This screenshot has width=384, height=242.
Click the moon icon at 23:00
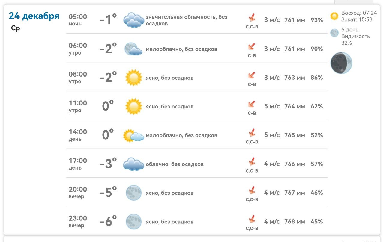point(133,222)
